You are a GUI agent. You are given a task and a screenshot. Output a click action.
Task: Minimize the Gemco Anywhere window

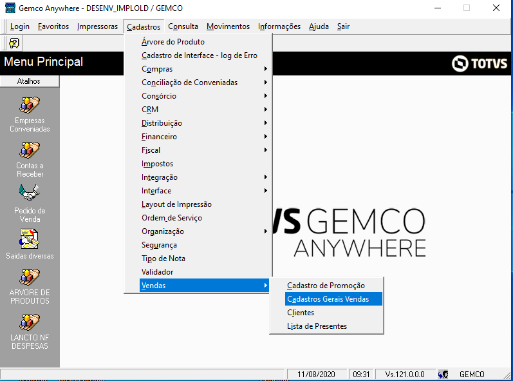(x=438, y=8)
